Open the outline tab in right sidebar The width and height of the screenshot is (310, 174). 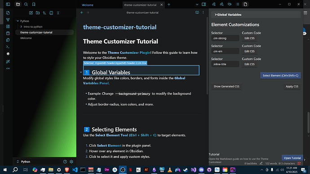(238, 4)
